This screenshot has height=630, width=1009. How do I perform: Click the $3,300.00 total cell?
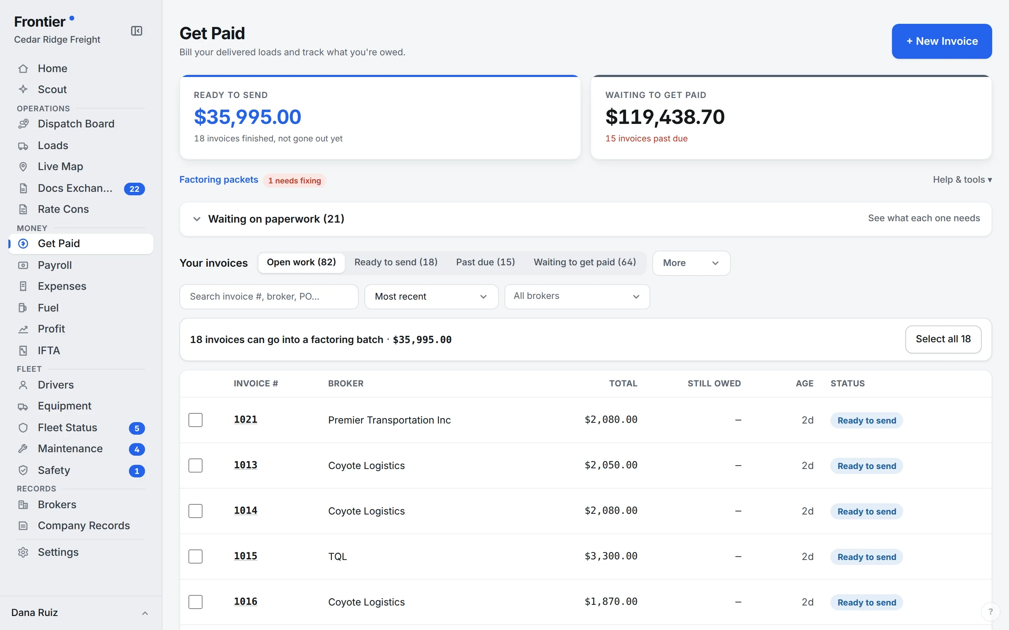tap(611, 556)
